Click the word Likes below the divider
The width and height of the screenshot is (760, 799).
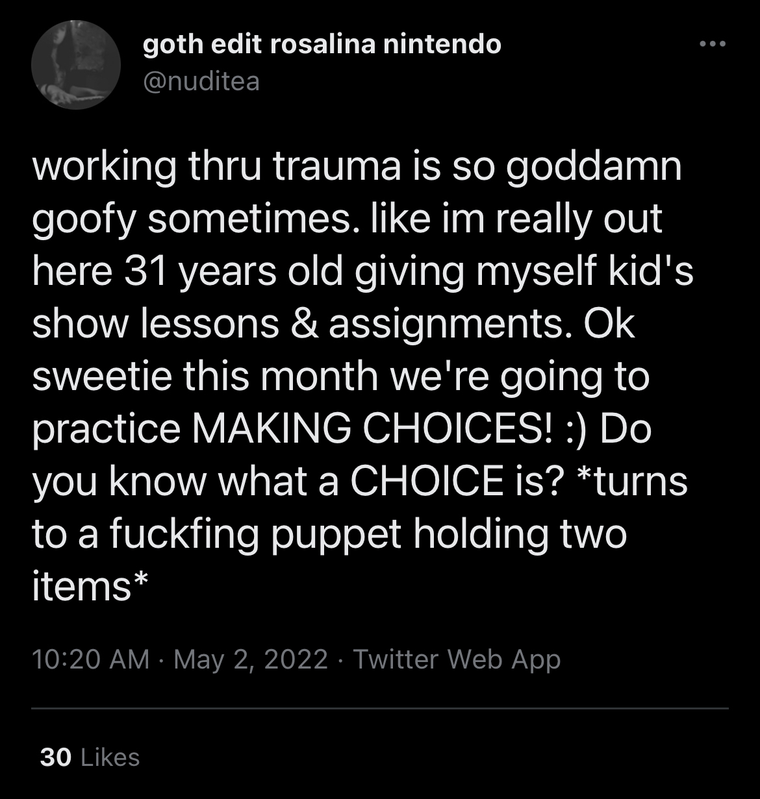110,757
